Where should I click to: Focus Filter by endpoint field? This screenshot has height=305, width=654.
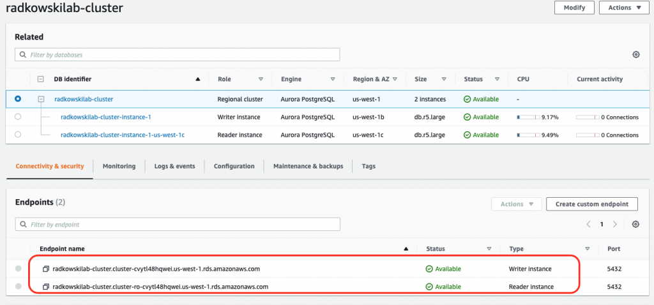point(178,224)
